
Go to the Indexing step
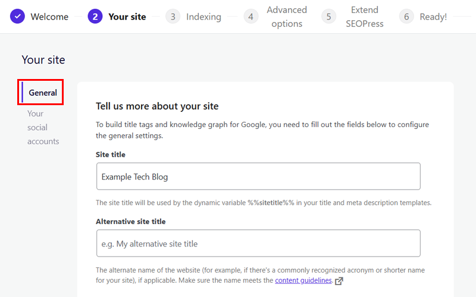click(203, 17)
